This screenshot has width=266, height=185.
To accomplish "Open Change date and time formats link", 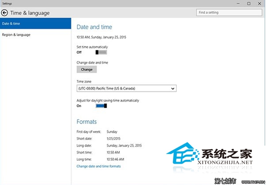I will (98, 166).
